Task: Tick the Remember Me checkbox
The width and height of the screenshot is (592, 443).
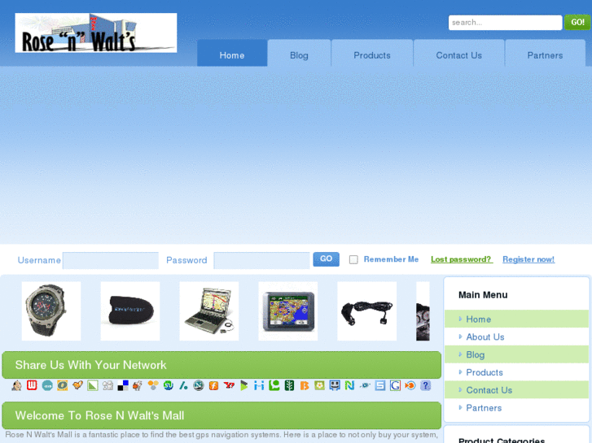Action: click(x=353, y=259)
